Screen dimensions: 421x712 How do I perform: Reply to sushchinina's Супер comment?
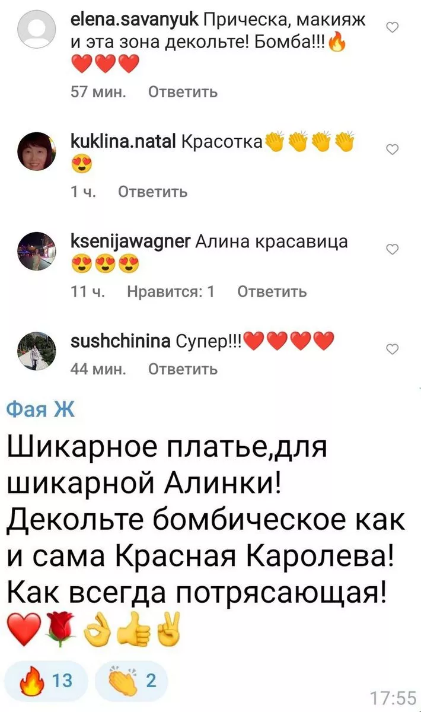[x=183, y=369]
